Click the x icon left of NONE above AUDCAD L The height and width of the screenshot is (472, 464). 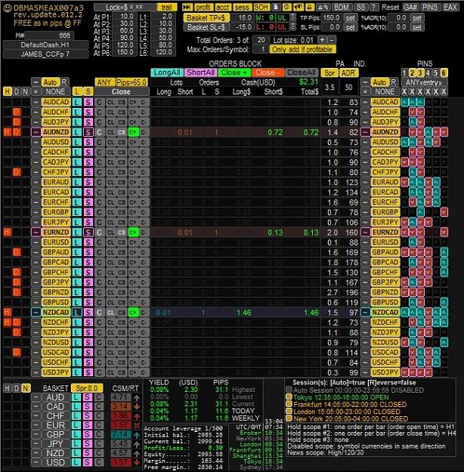36,91
